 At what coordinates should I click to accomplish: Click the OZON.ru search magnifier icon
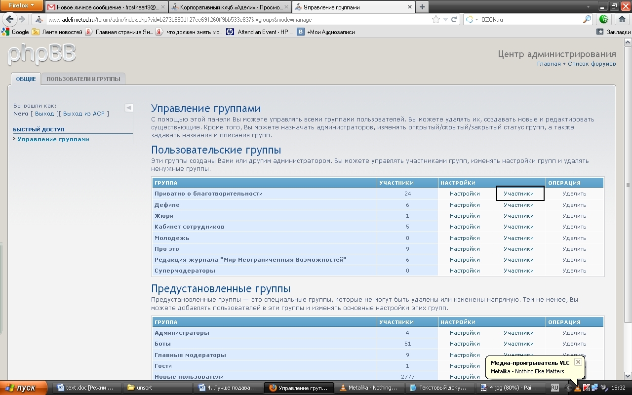pyautogui.click(x=587, y=20)
